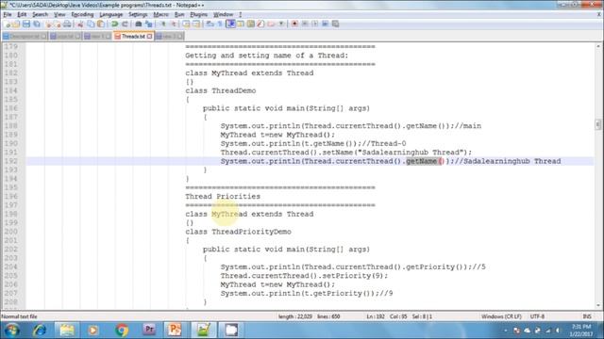
Task: Toggle Word Wrap toolbar icon
Action: click(210, 24)
